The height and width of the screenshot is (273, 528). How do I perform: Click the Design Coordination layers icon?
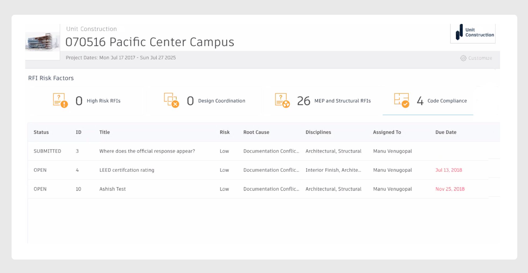(x=170, y=100)
